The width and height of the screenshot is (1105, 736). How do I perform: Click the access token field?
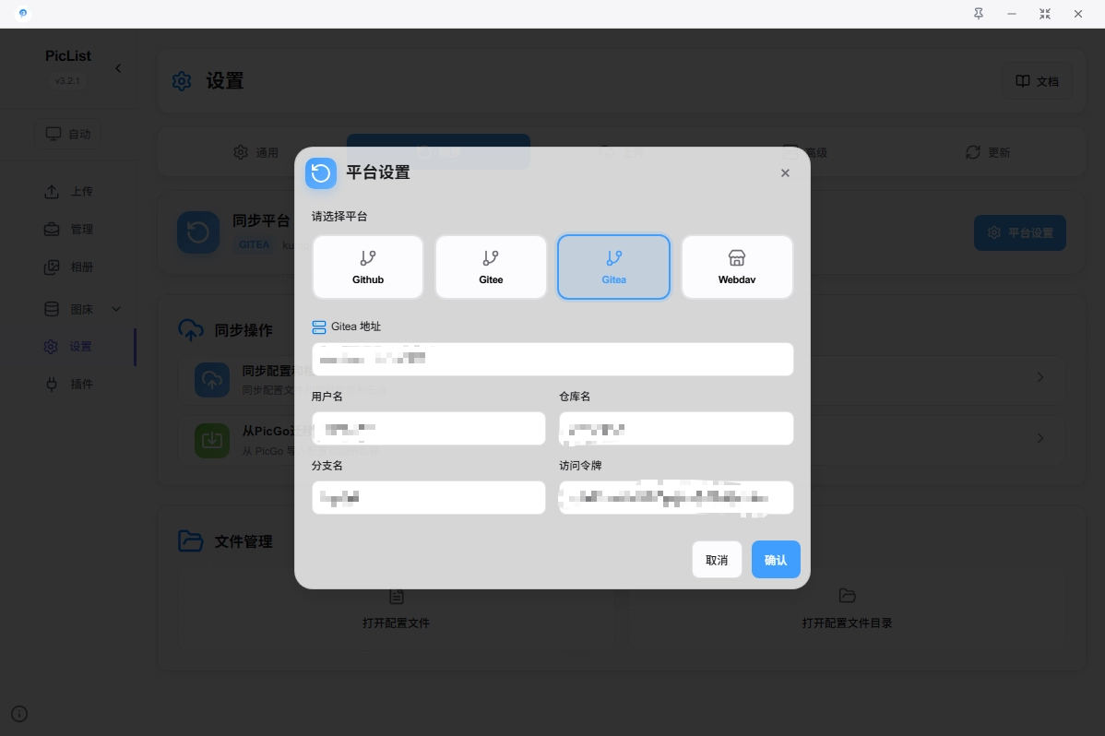coord(676,497)
